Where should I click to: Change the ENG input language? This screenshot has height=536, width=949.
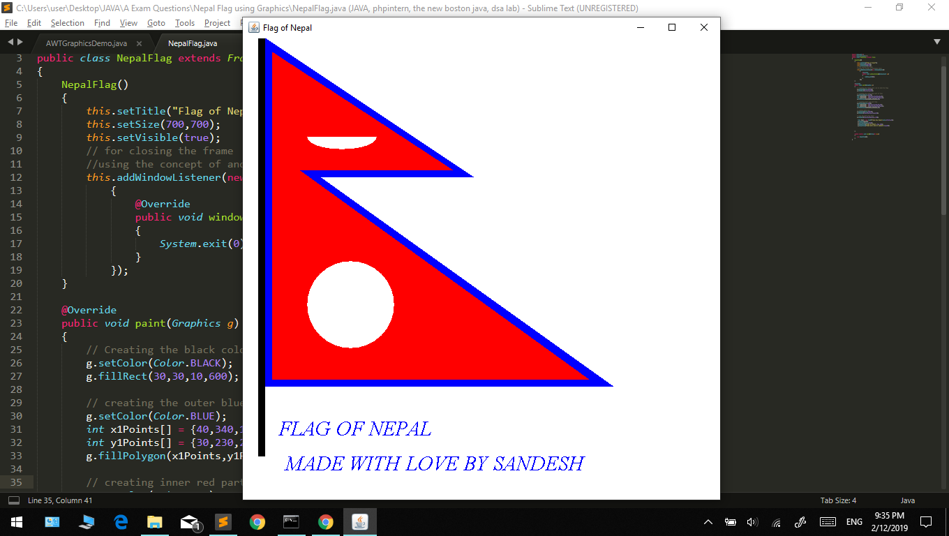pyautogui.click(x=854, y=521)
